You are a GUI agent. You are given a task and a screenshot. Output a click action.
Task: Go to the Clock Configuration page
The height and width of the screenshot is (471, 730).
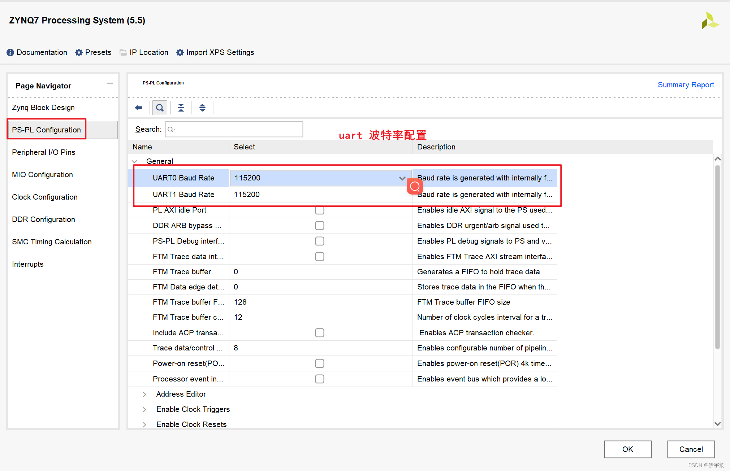point(45,197)
